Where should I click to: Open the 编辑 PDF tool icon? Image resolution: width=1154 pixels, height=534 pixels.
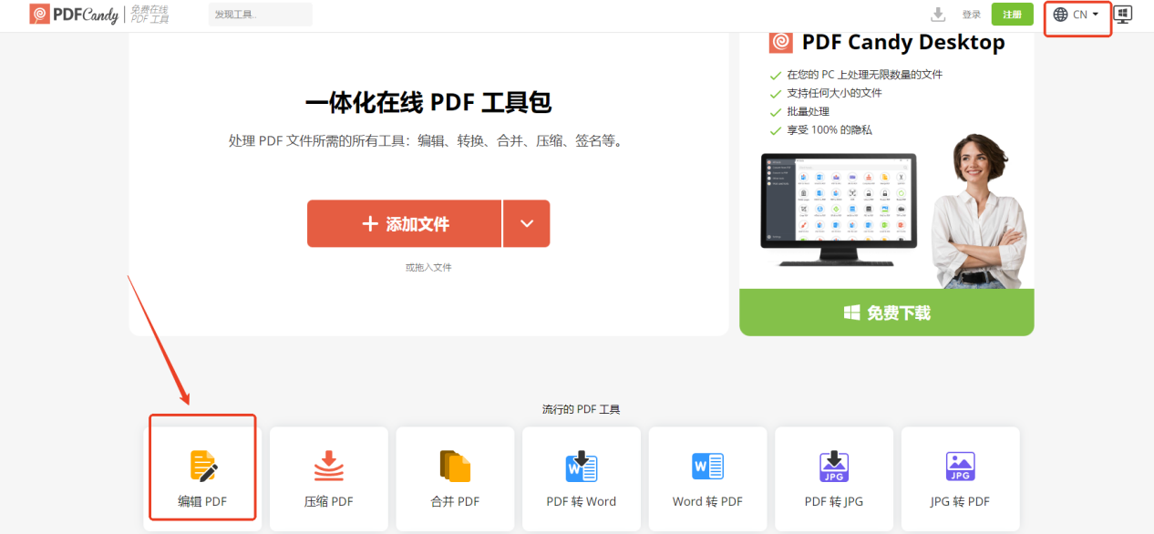[x=203, y=466]
